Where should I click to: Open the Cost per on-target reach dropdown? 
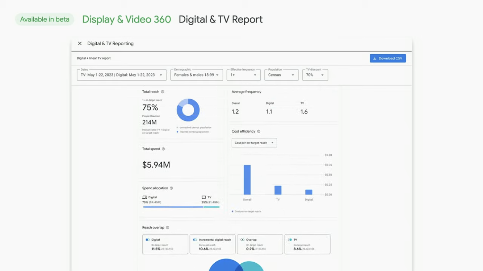tap(254, 143)
